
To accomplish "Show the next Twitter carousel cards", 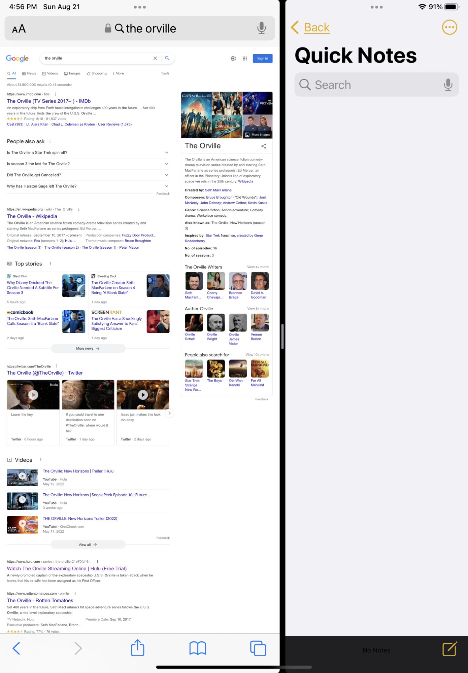I will coord(170,413).
